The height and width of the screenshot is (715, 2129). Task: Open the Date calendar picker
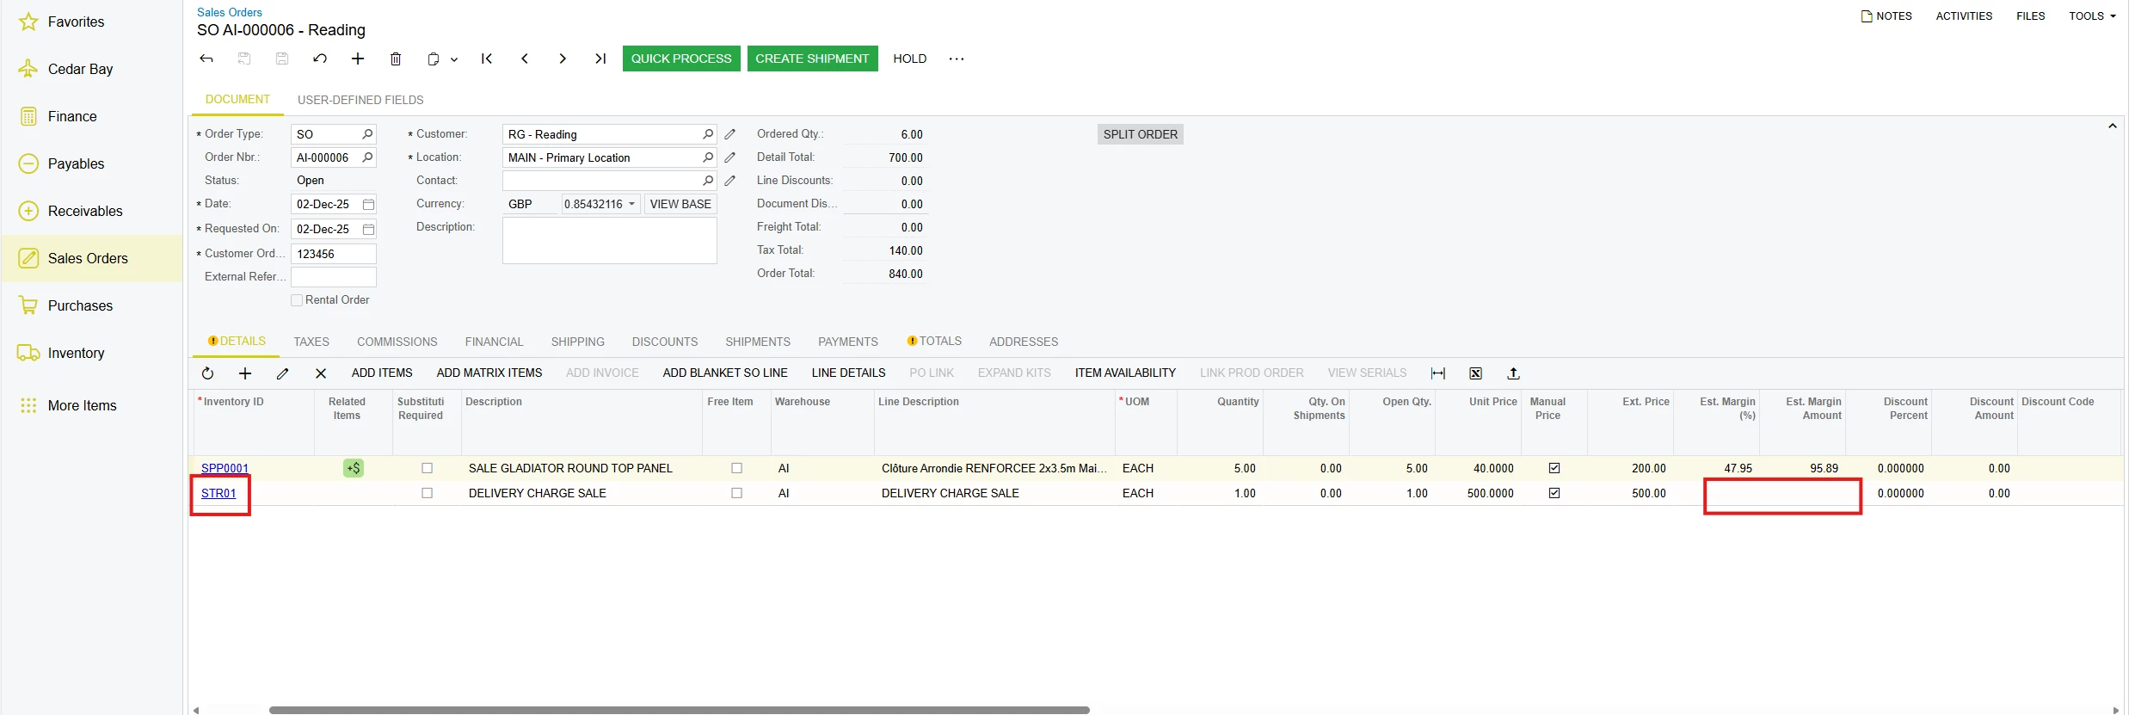coord(368,205)
